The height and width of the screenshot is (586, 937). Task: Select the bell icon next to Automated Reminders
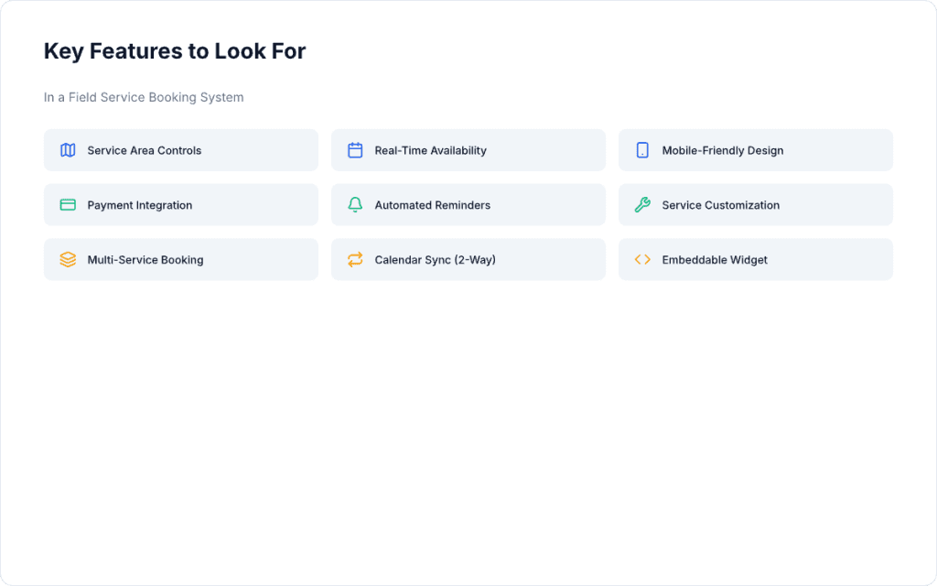click(355, 204)
